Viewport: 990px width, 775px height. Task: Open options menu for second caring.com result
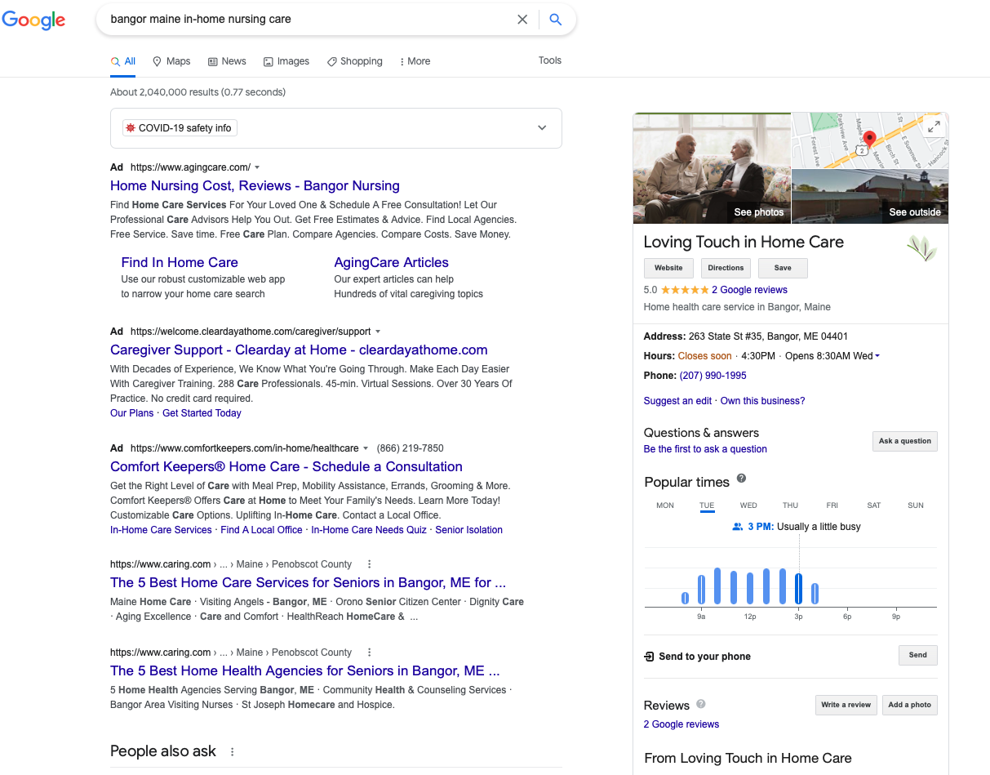pos(370,653)
